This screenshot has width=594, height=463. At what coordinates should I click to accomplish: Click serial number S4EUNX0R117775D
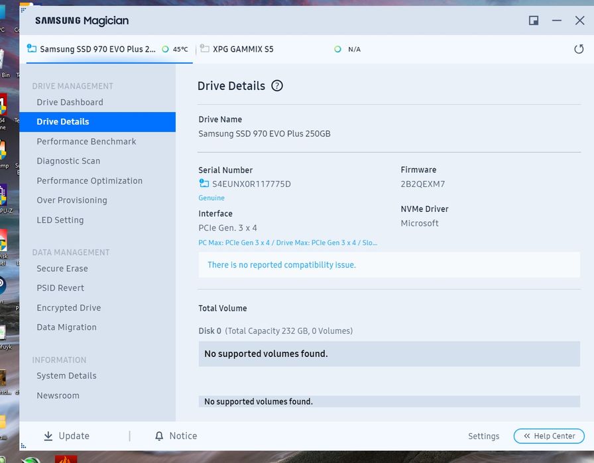(x=251, y=184)
